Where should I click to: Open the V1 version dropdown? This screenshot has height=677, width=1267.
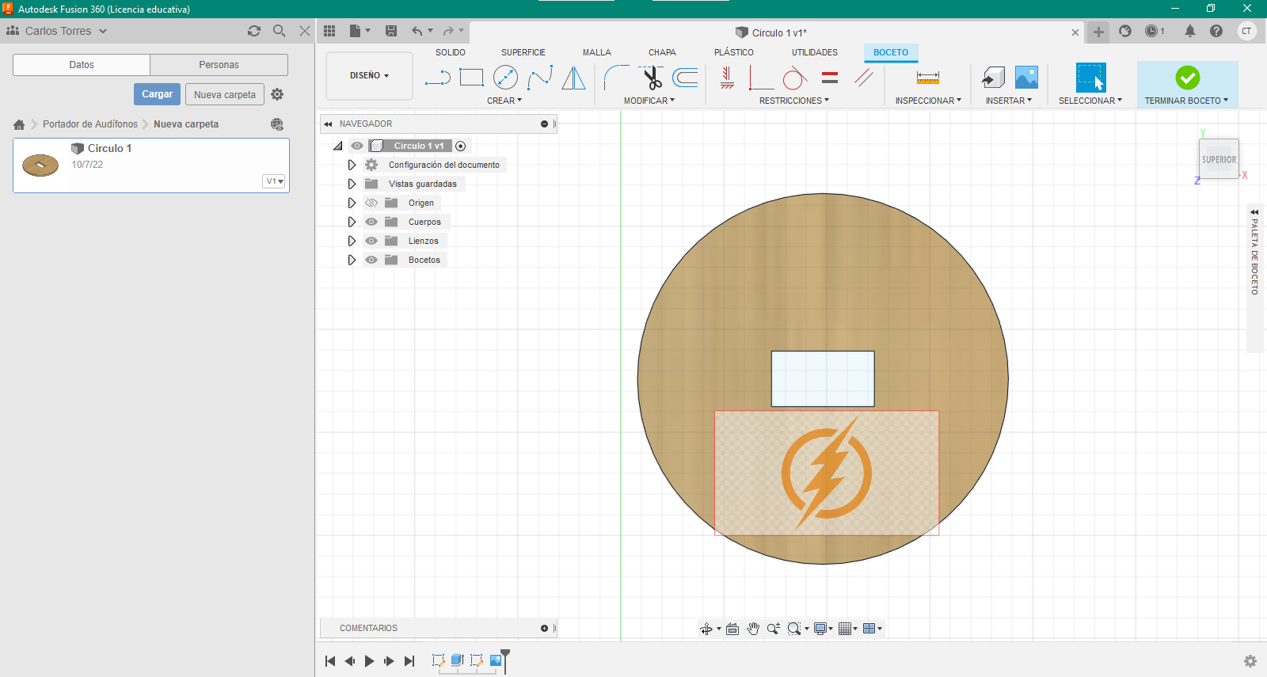[274, 181]
